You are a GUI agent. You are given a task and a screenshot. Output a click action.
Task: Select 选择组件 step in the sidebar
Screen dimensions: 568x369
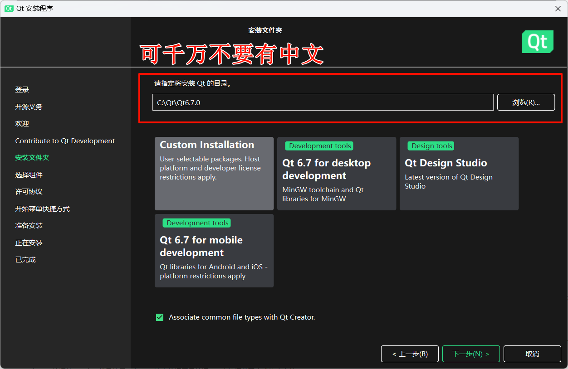pyautogui.click(x=29, y=175)
